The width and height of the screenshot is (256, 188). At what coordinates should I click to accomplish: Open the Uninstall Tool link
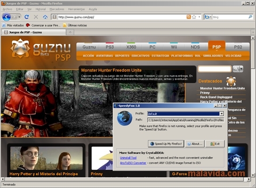(x=128, y=158)
